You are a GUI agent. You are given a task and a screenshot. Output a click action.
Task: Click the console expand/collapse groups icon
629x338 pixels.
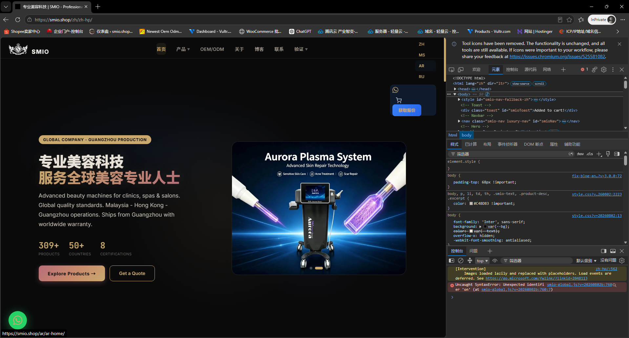coord(470,261)
